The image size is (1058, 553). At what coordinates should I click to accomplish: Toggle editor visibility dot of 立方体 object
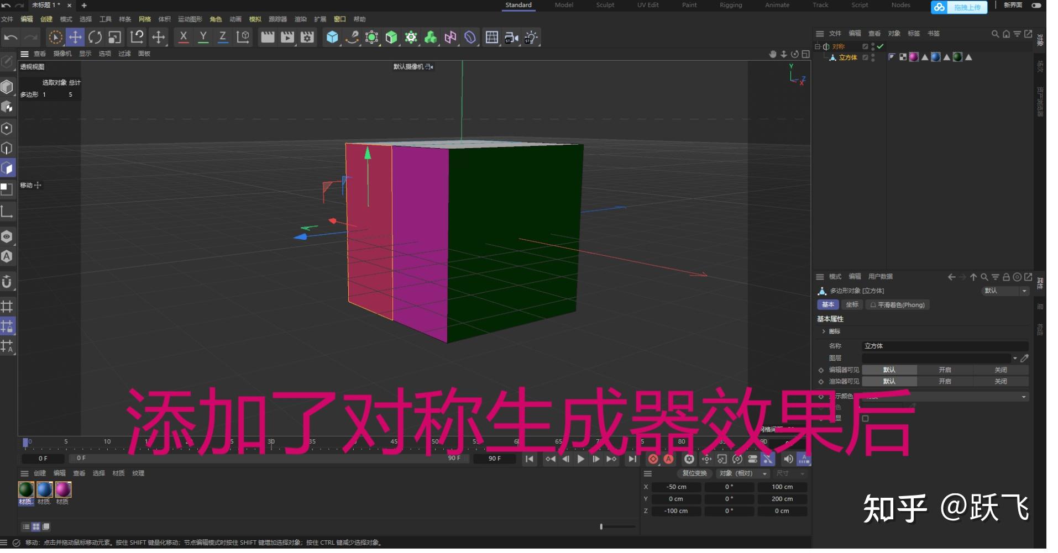point(874,55)
